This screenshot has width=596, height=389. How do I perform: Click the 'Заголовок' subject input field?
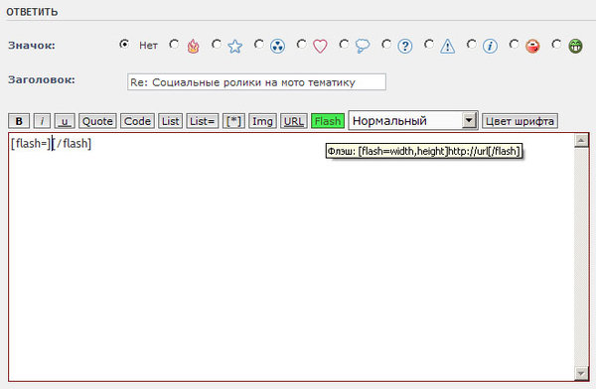[256, 82]
